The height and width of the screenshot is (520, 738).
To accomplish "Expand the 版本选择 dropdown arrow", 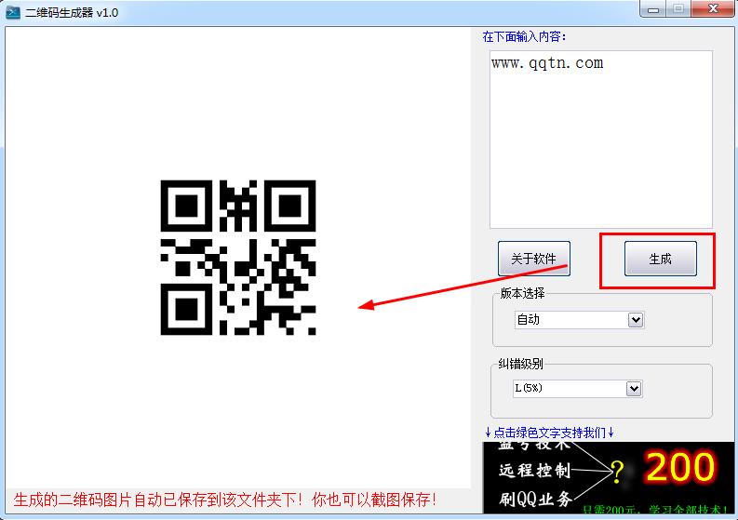I will click(636, 320).
